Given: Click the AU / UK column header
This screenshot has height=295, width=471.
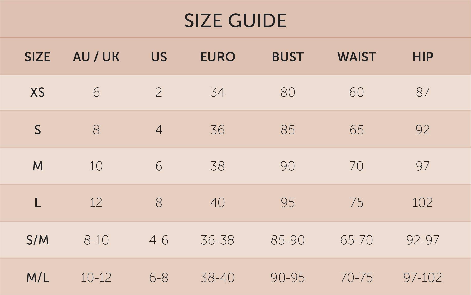Looking at the screenshot, I should tap(96, 57).
